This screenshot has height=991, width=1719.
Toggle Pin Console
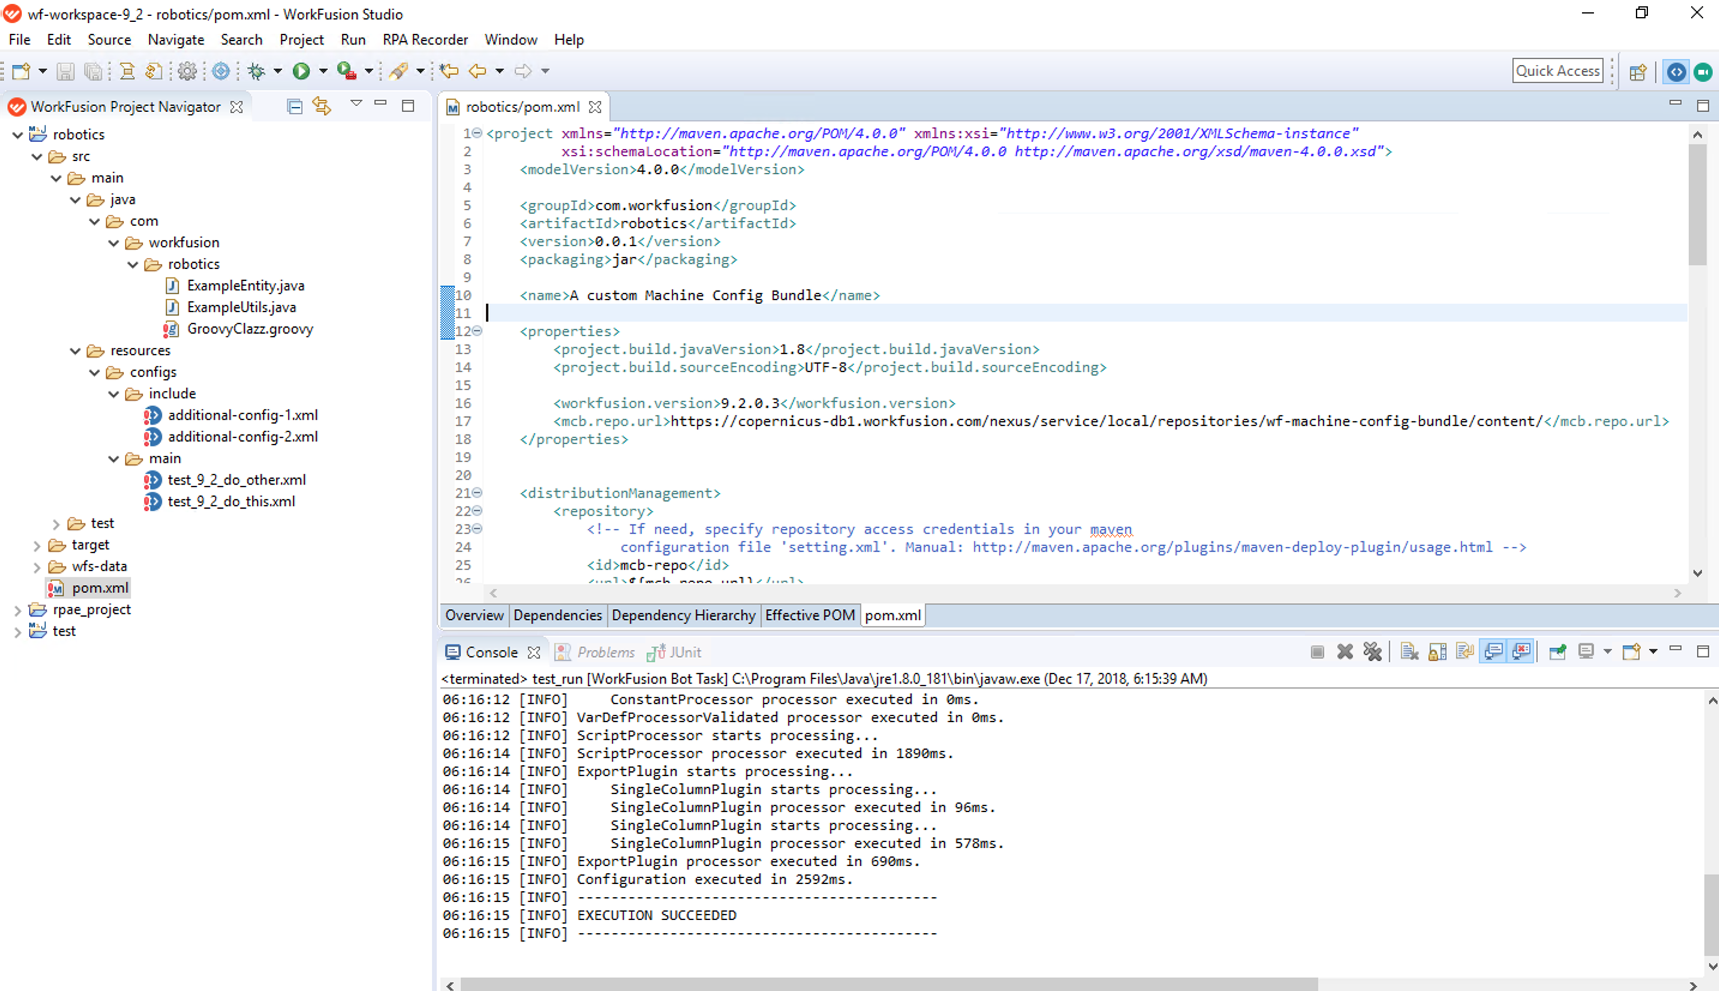[1557, 652]
